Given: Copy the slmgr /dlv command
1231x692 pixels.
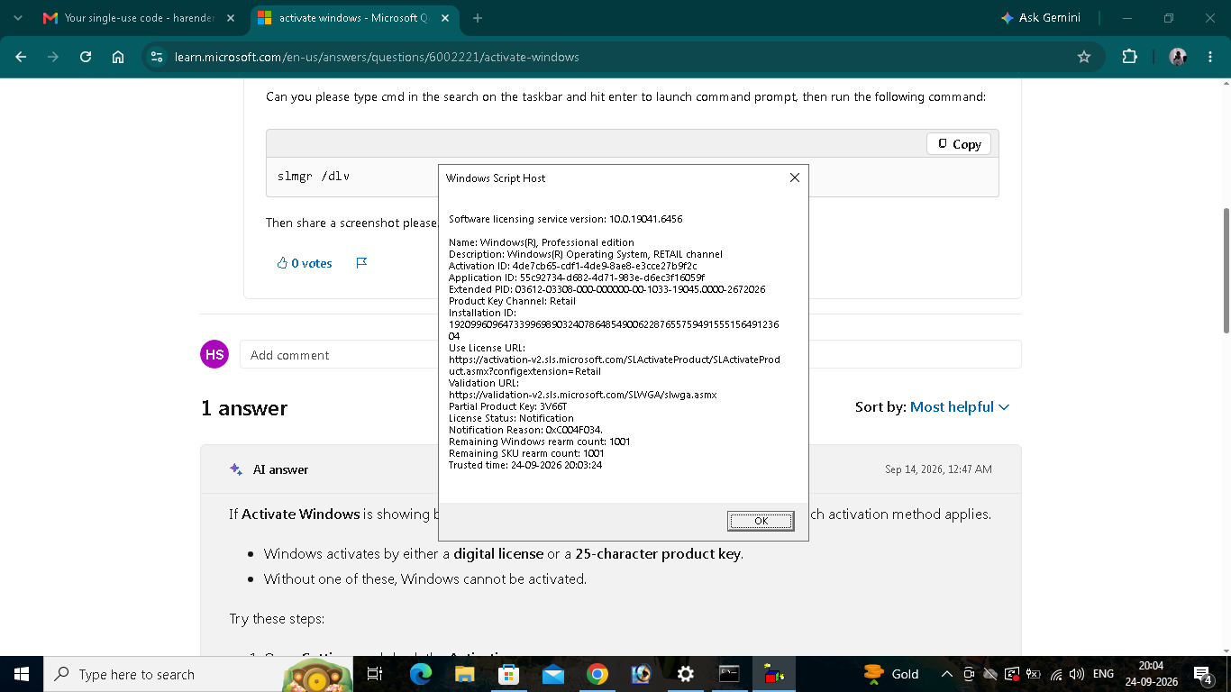Looking at the screenshot, I should tap(959, 144).
